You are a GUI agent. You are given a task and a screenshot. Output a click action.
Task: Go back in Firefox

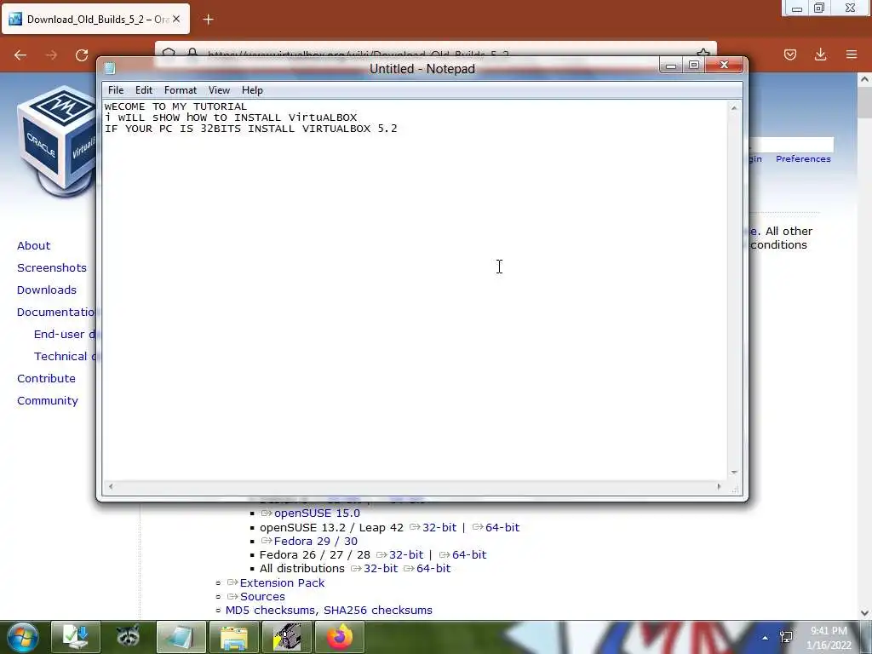pyautogui.click(x=20, y=55)
